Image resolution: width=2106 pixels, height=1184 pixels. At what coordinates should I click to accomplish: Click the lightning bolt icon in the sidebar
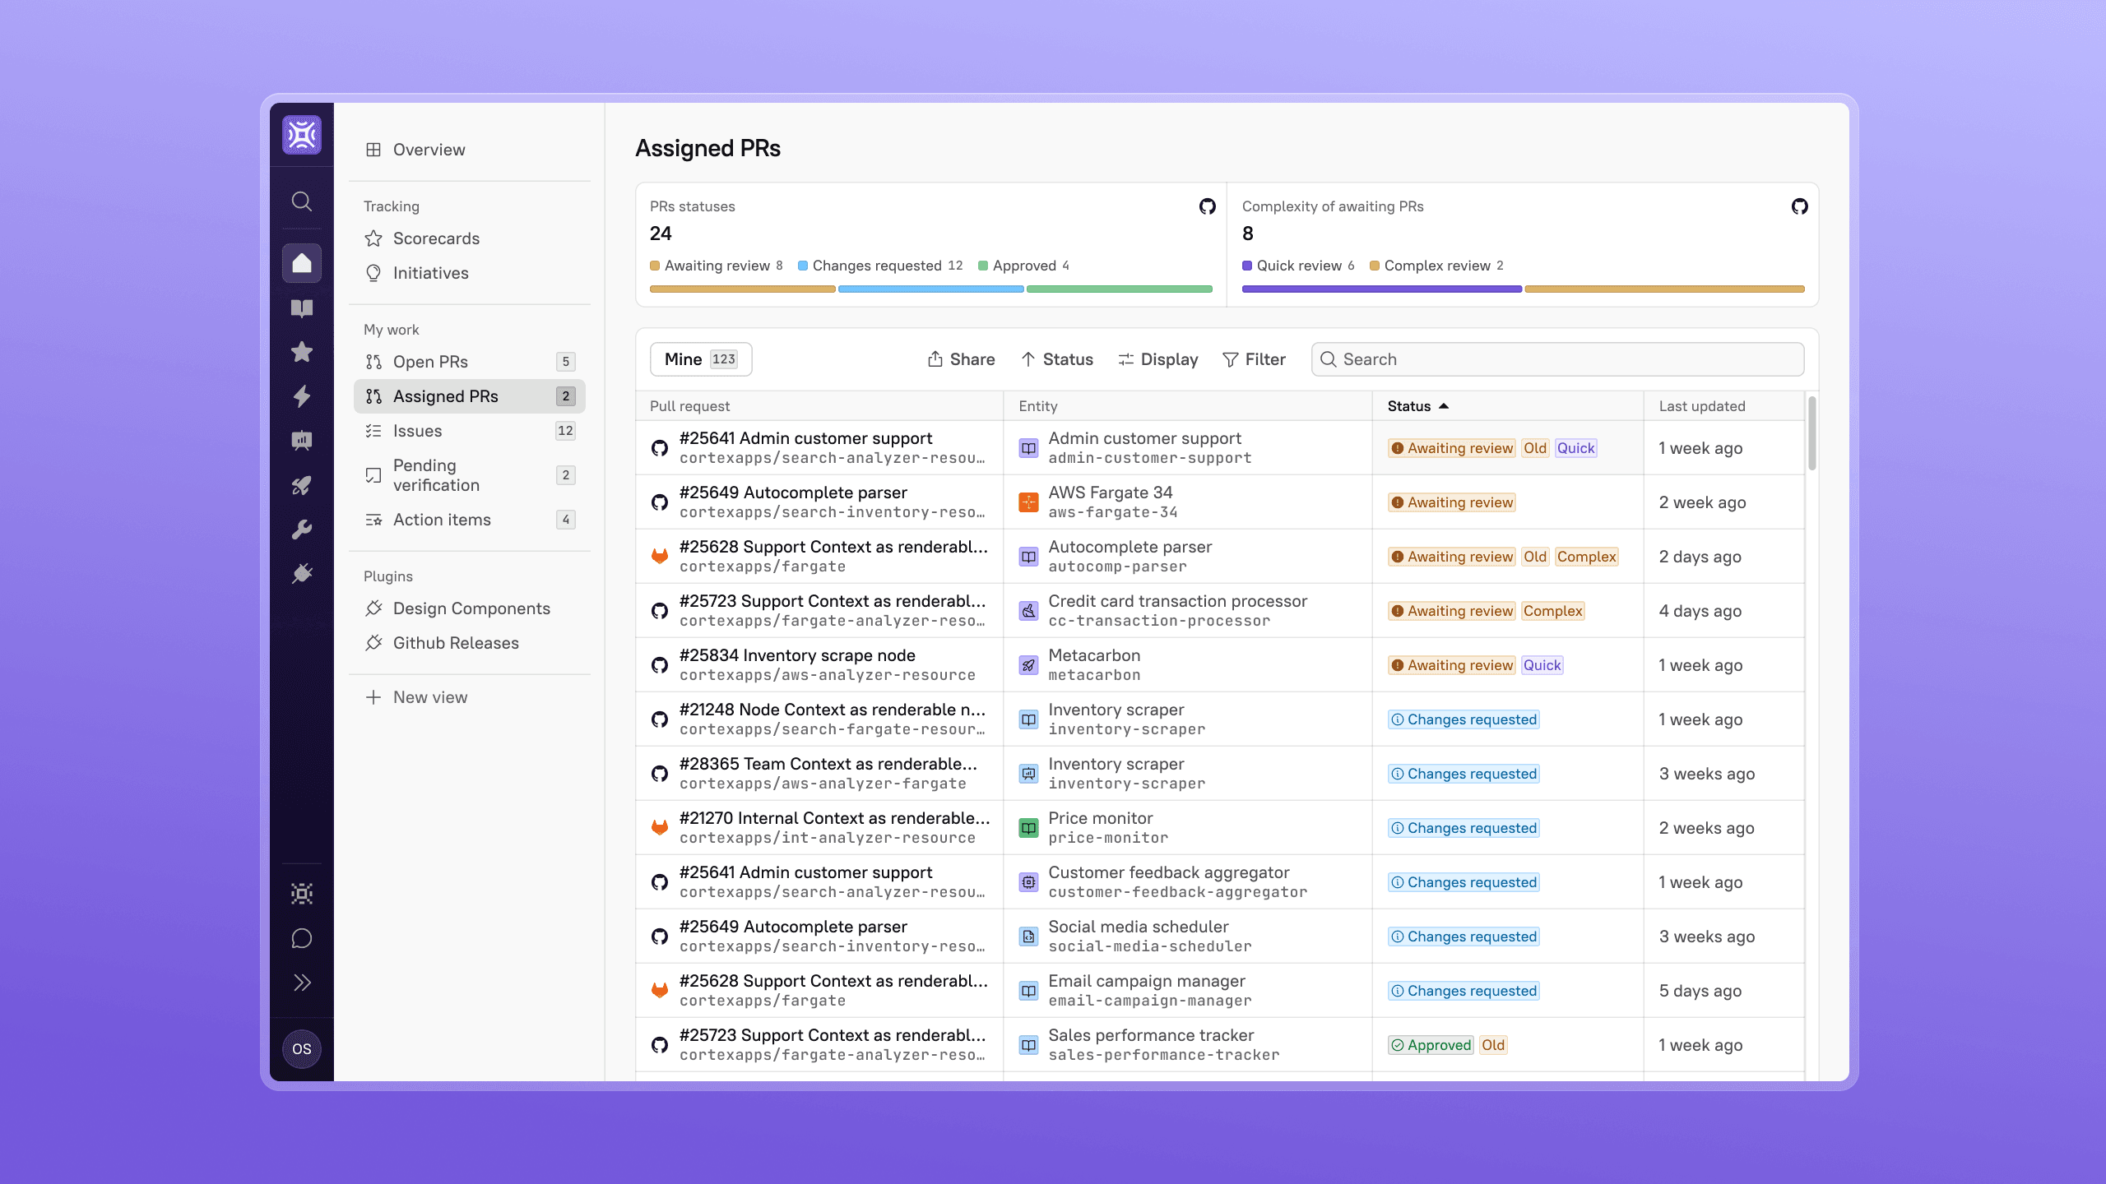pyautogui.click(x=302, y=396)
